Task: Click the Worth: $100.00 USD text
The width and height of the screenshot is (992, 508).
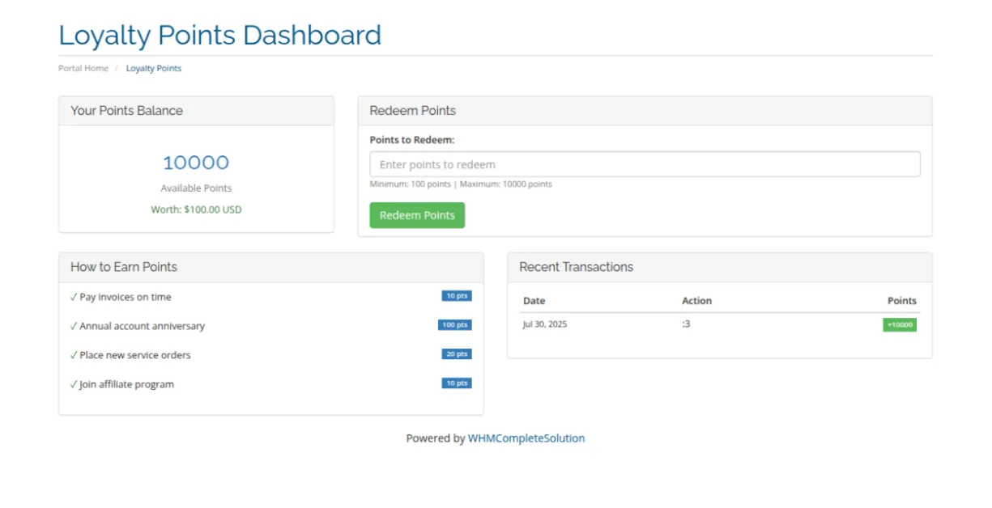Action: [196, 210]
